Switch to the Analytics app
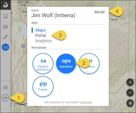Image resolution: width=136 pixels, height=113 pixels. 44,41
